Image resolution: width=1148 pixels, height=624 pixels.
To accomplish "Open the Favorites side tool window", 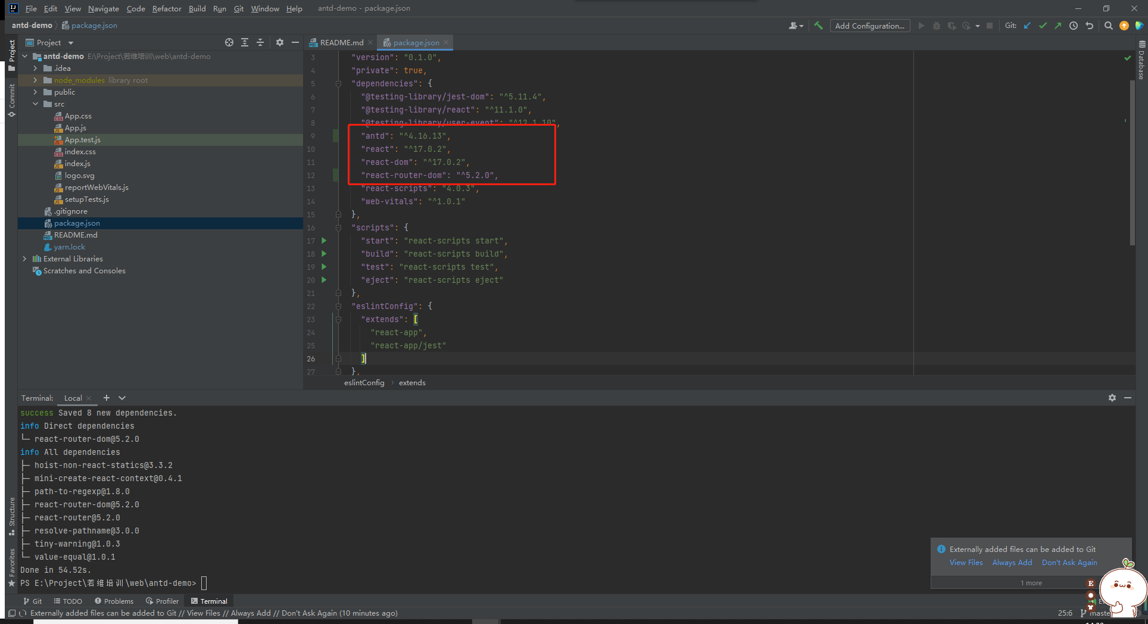I will (11, 567).
